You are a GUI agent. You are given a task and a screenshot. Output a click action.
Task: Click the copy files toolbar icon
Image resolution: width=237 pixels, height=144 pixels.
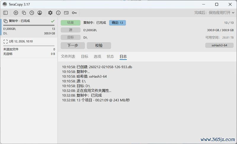(24, 13)
